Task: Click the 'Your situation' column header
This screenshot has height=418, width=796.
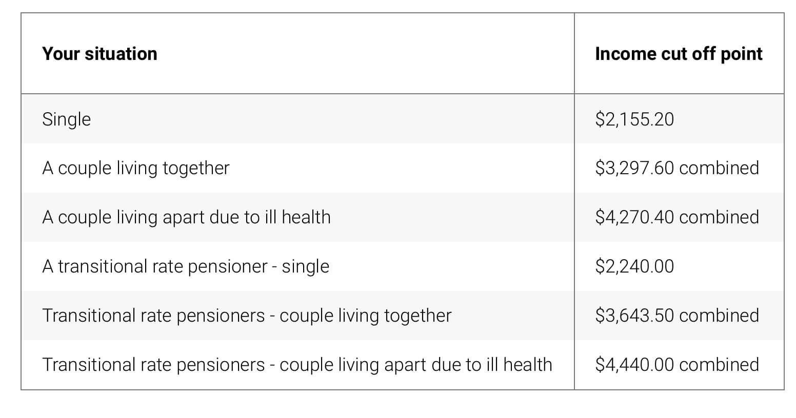Action: [99, 54]
